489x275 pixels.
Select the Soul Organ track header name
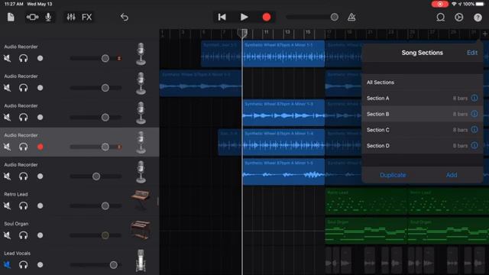coord(16,224)
